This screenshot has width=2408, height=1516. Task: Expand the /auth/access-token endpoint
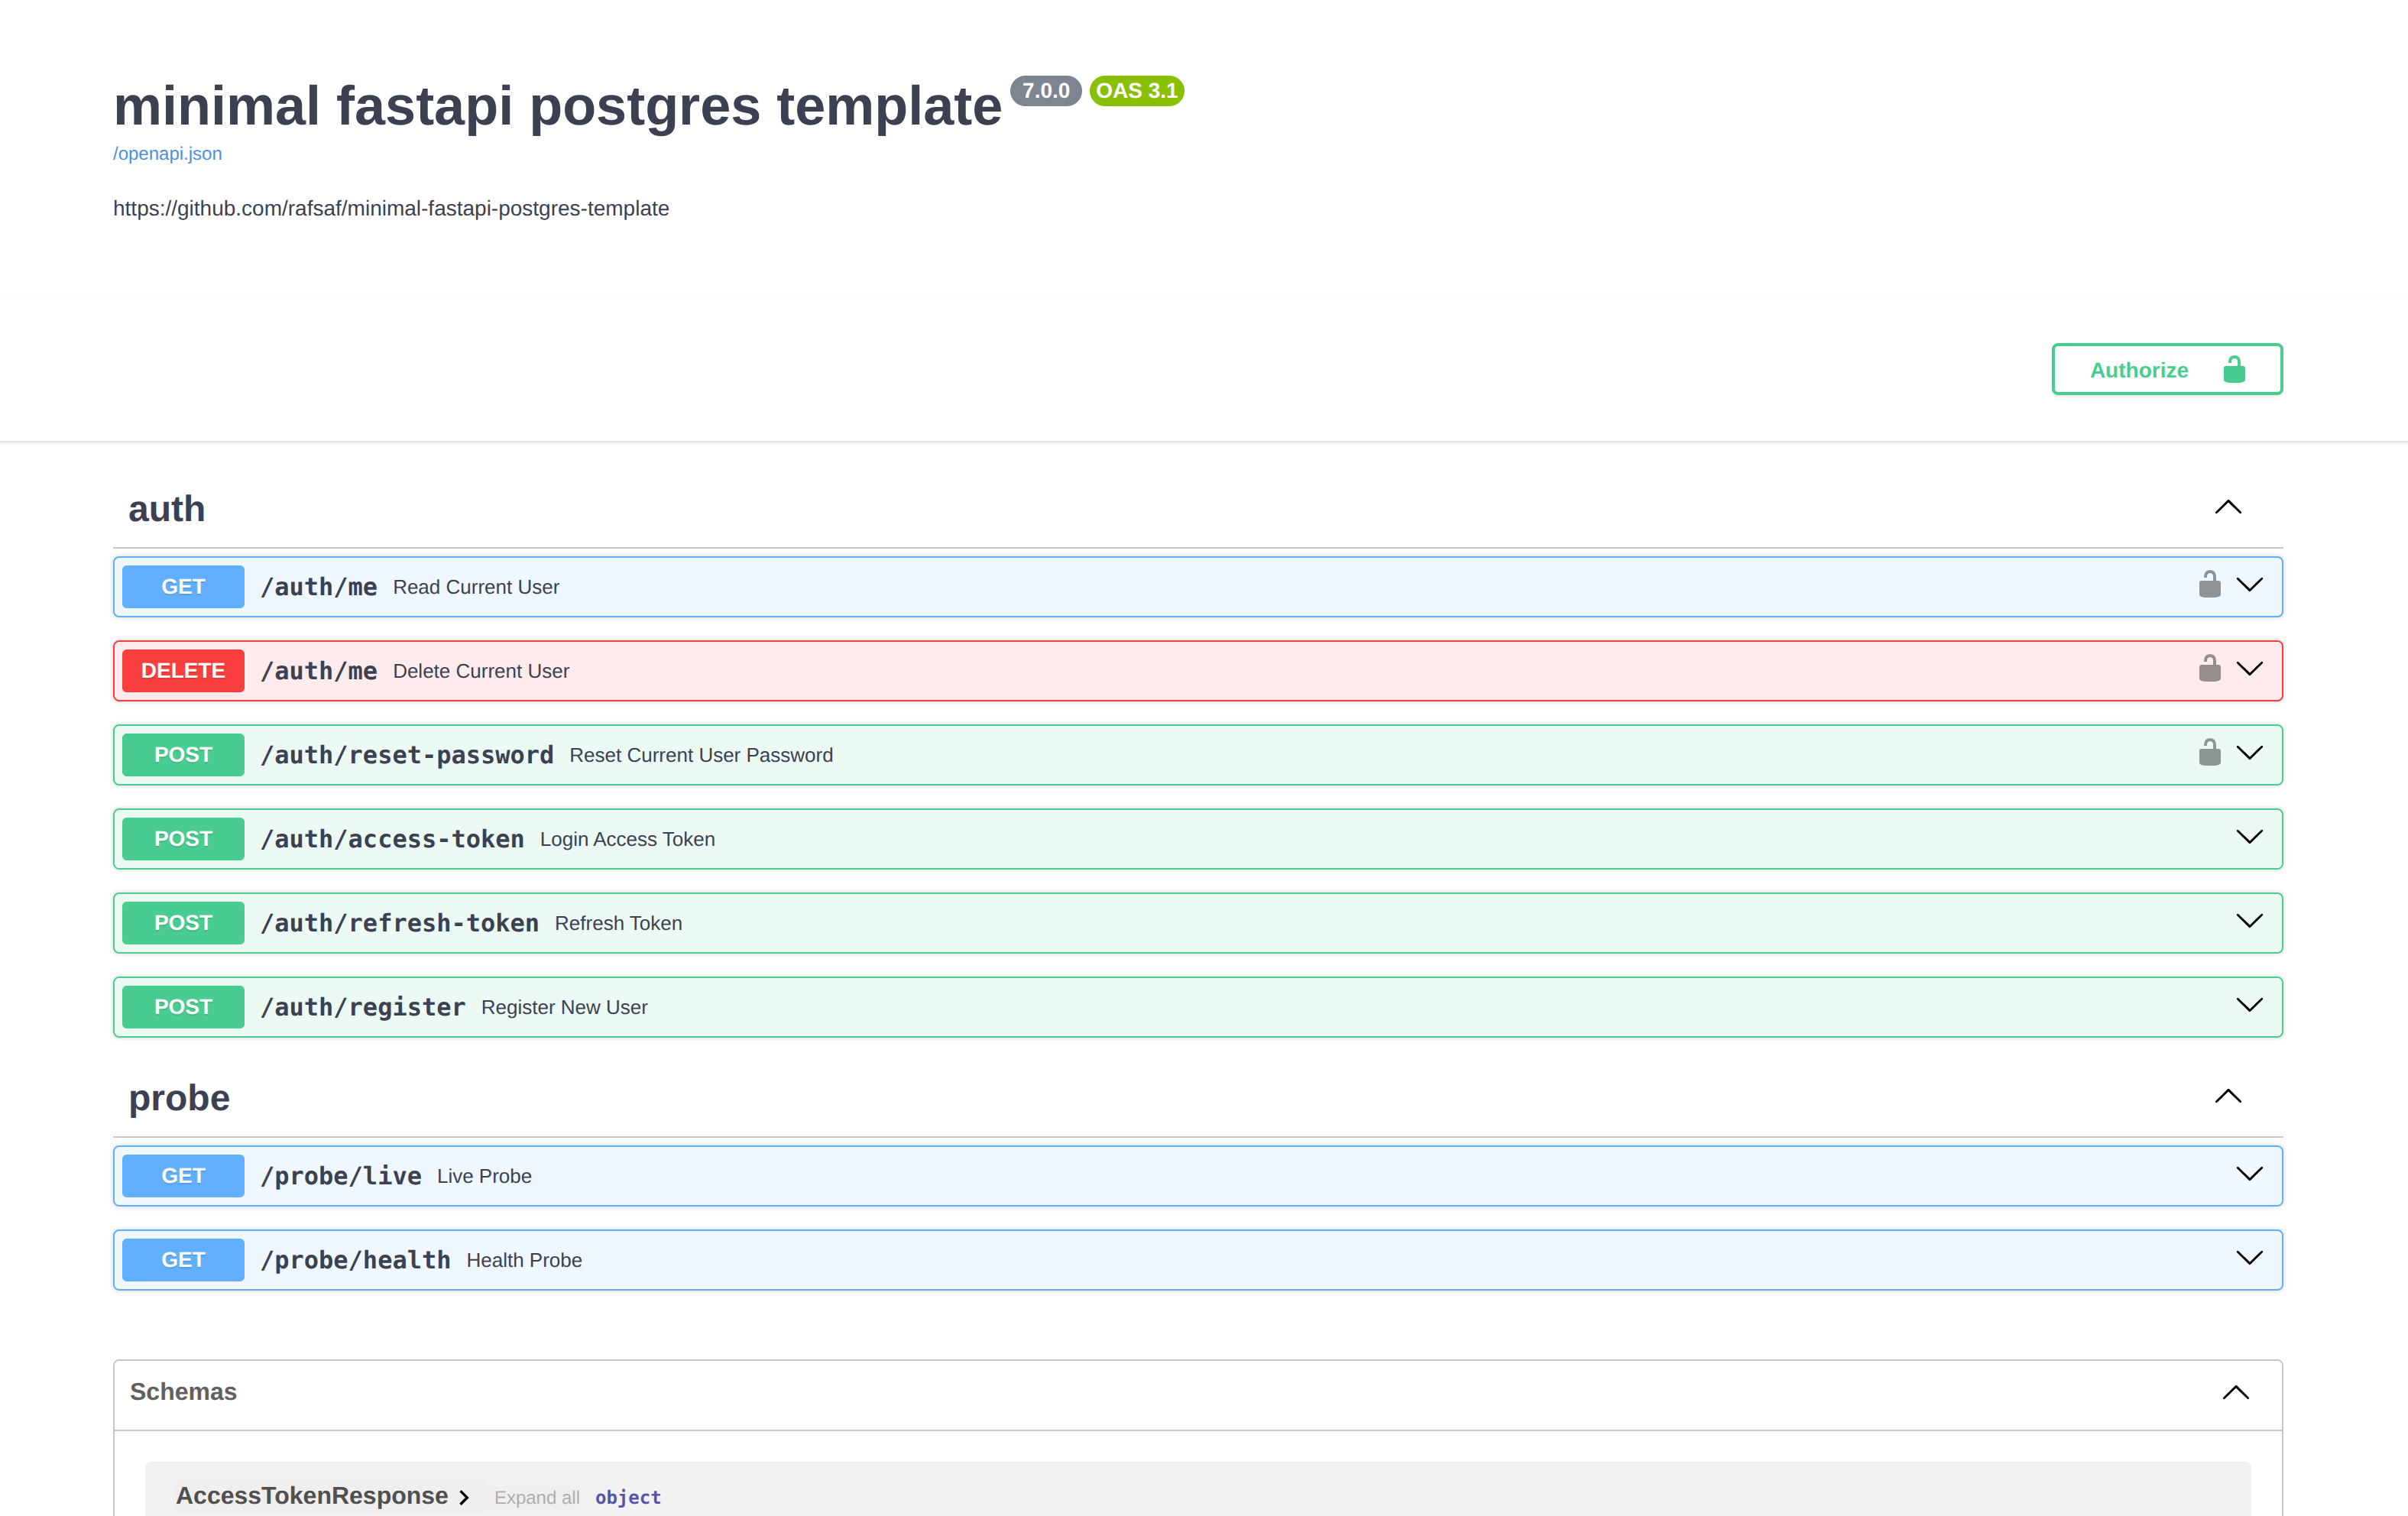[2250, 838]
